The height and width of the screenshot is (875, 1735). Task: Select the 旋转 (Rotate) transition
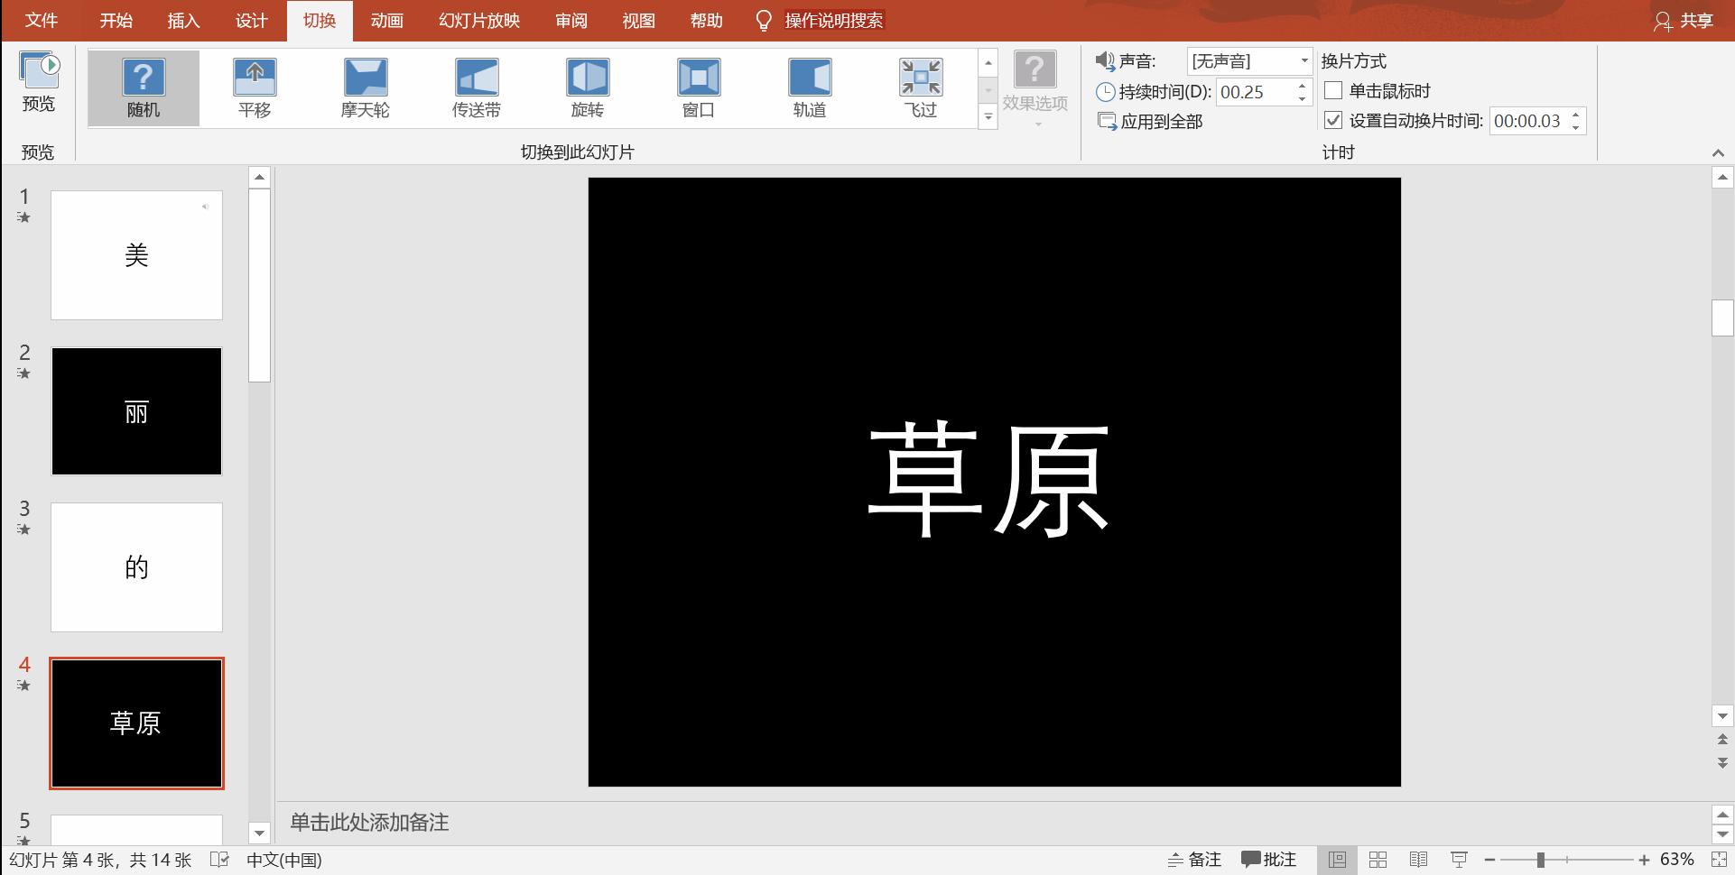(588, 86)
